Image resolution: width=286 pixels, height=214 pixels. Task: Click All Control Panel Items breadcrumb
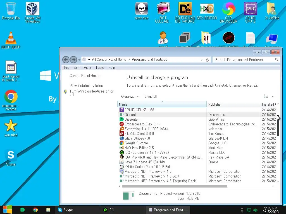tap(109, 60)
